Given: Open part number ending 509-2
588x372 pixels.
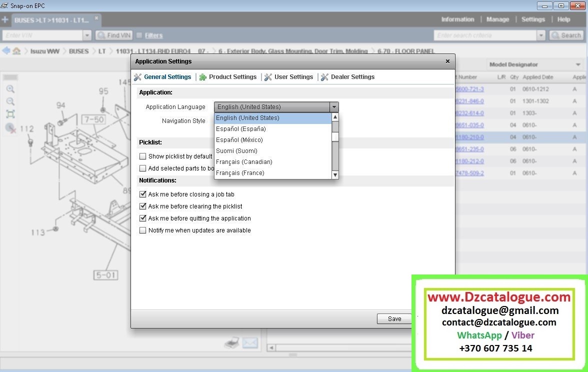Looking at the screenshot, I should point(469,173).
